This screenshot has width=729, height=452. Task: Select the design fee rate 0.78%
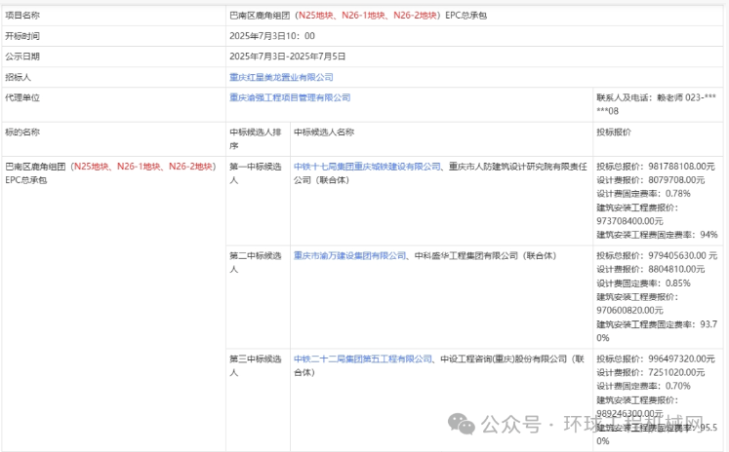pos(678,194)
